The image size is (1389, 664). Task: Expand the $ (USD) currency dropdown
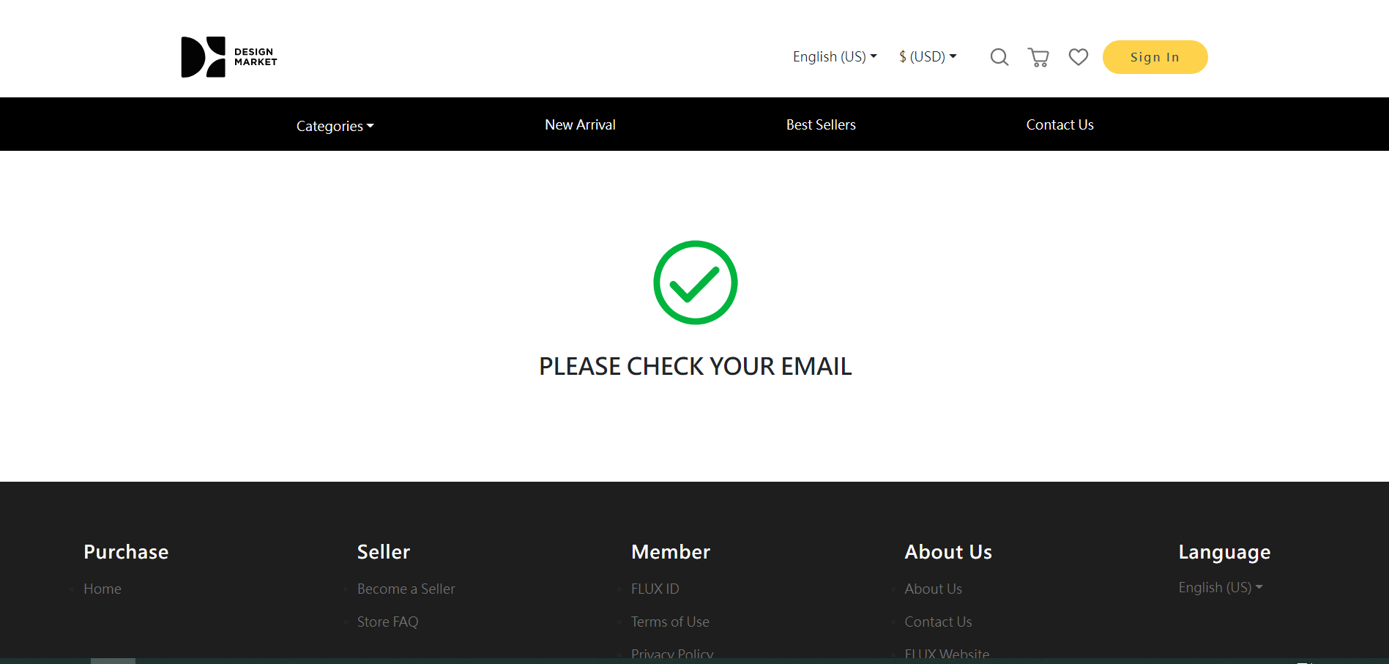927,57
